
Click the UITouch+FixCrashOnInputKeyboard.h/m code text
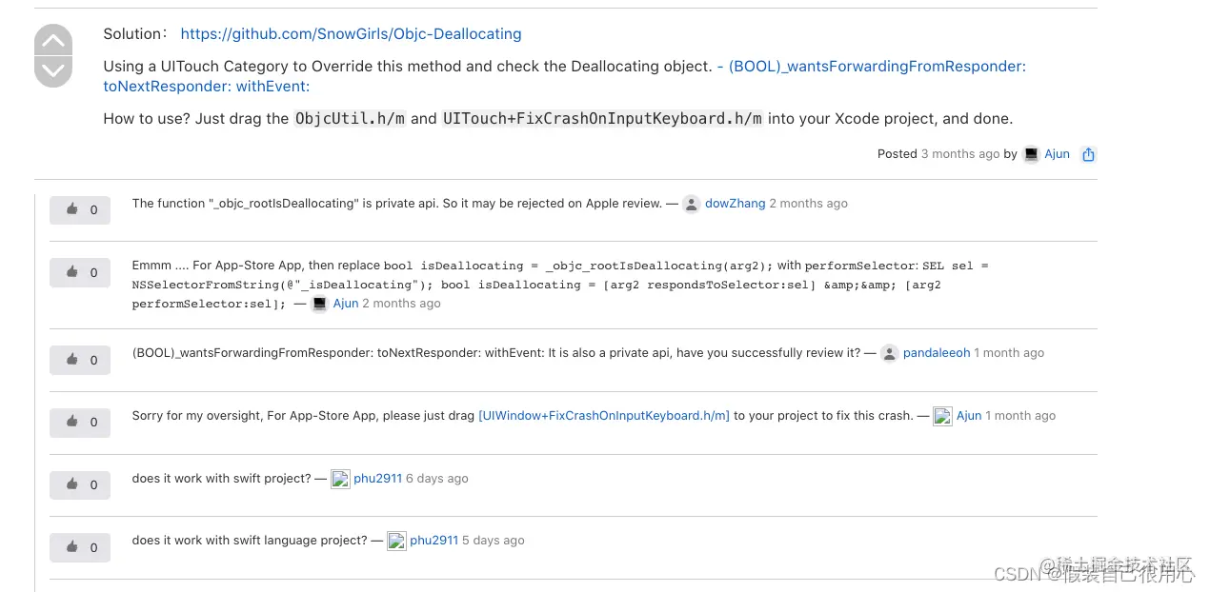pyautogui.click(x=603, y=119)
